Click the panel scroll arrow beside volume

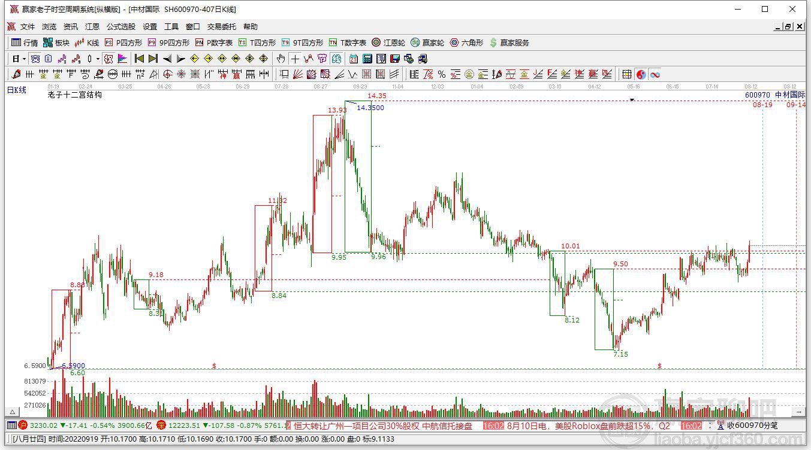click(798, 412)
